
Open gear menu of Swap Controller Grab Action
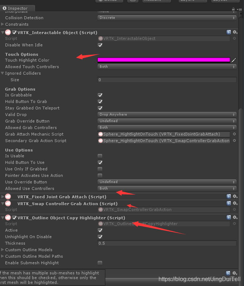pyautogui.click(x=235, y=203)
